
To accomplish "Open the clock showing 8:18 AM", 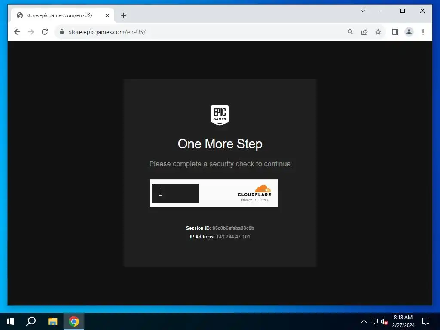I will click(403, 321).
